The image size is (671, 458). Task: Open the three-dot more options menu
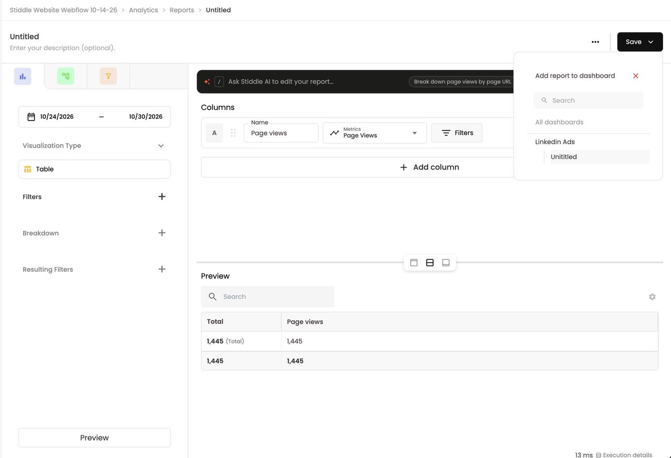coord(595,42)
